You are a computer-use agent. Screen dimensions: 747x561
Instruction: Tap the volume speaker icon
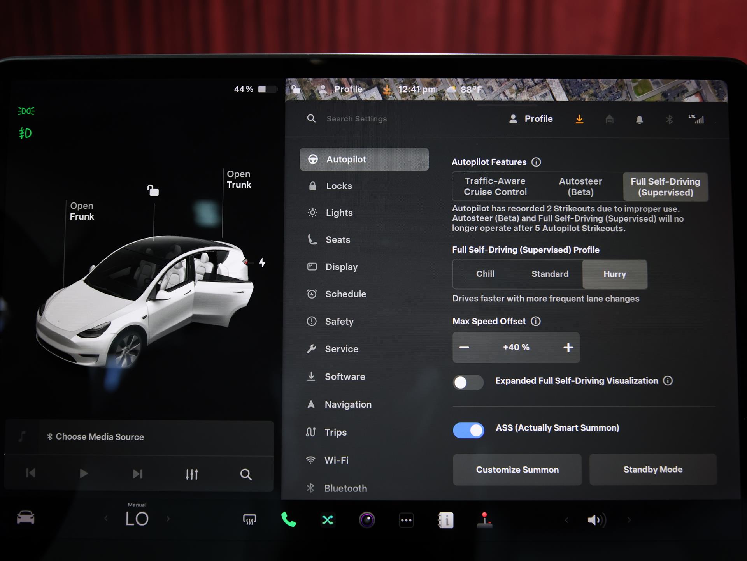(597, 520)
